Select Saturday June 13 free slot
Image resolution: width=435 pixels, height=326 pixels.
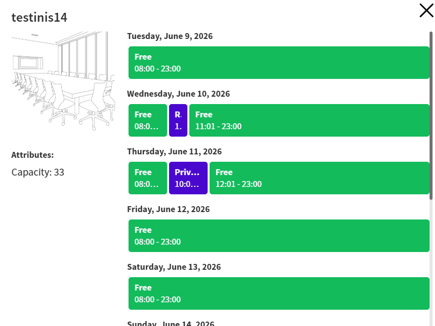[279, 293]
